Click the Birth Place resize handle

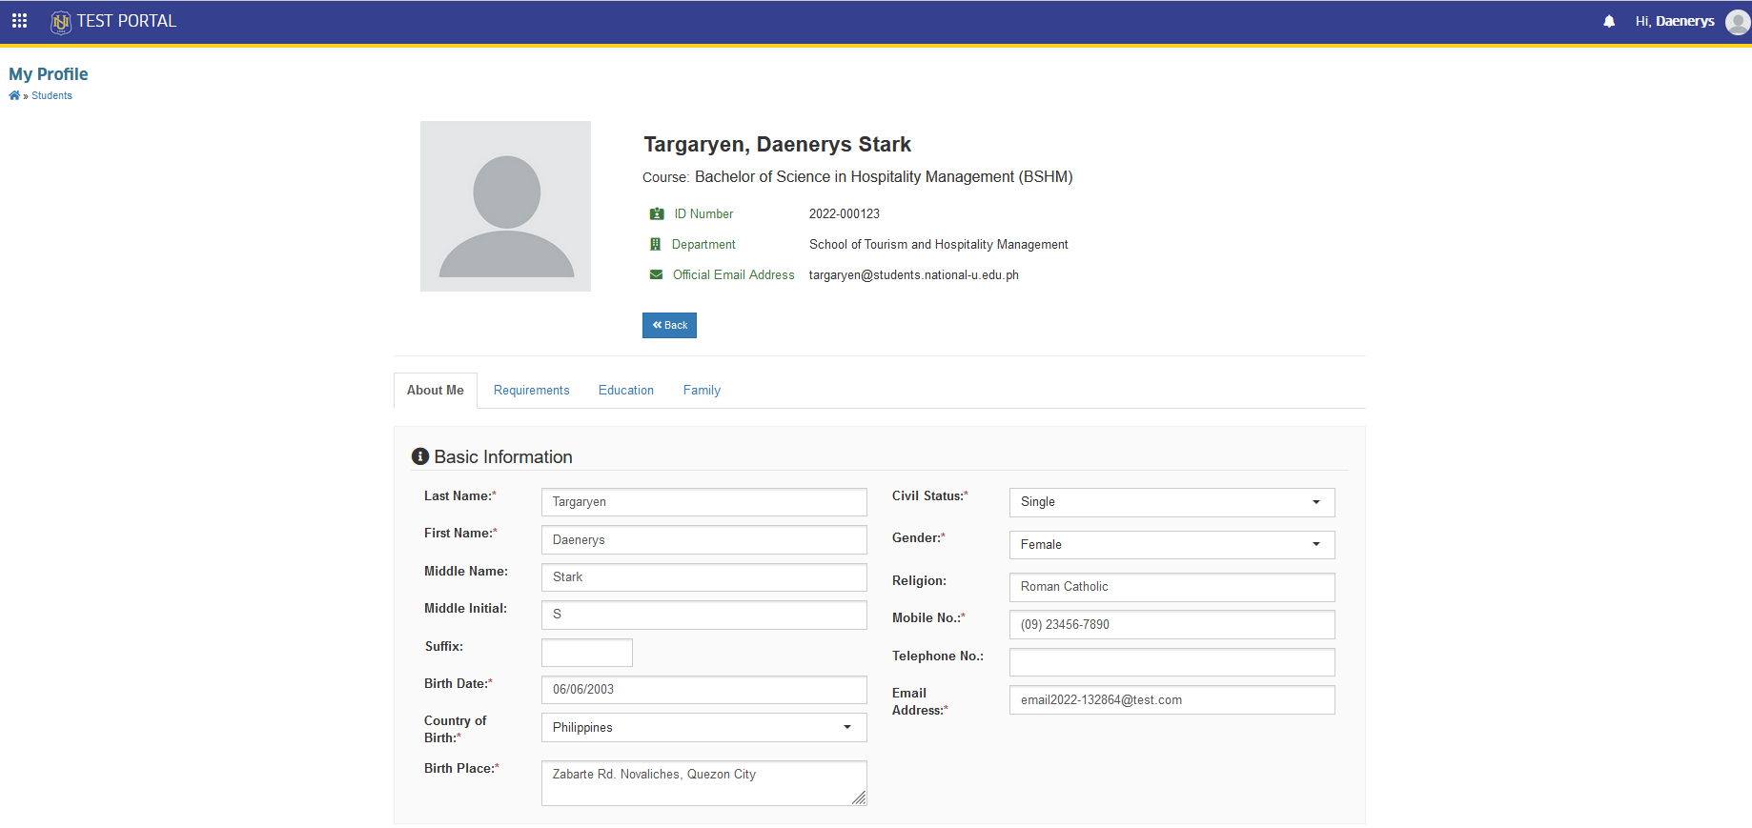(x=859, y=798)
